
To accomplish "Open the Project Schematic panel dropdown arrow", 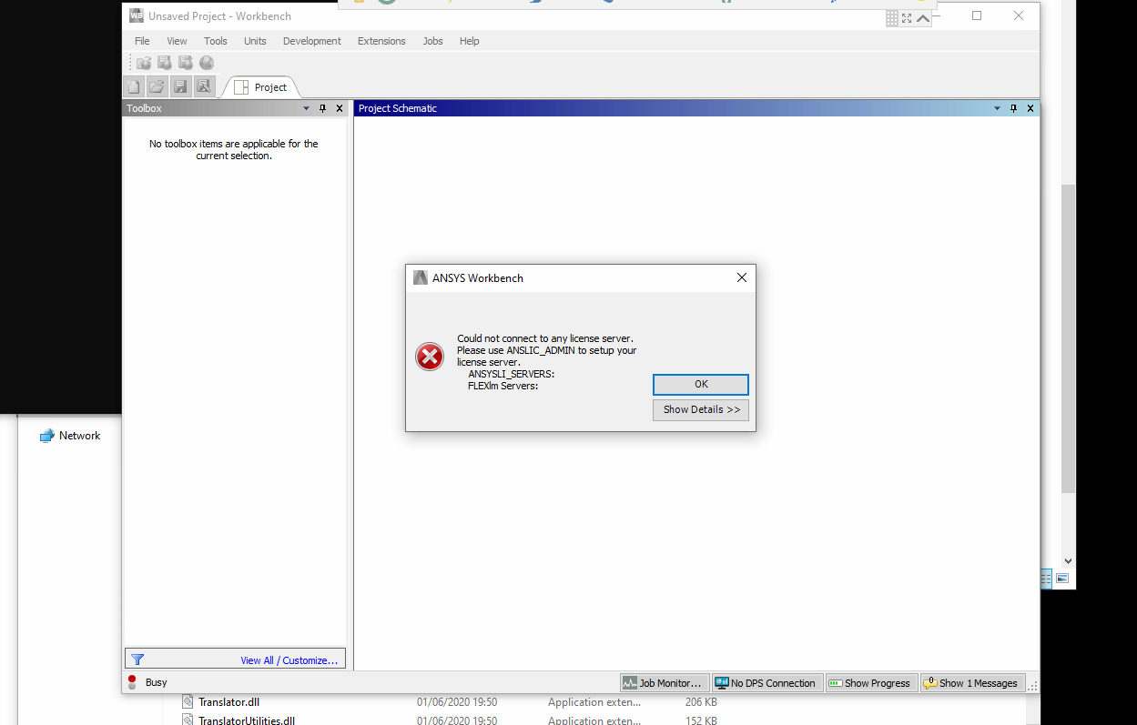I will coord(997,108).
